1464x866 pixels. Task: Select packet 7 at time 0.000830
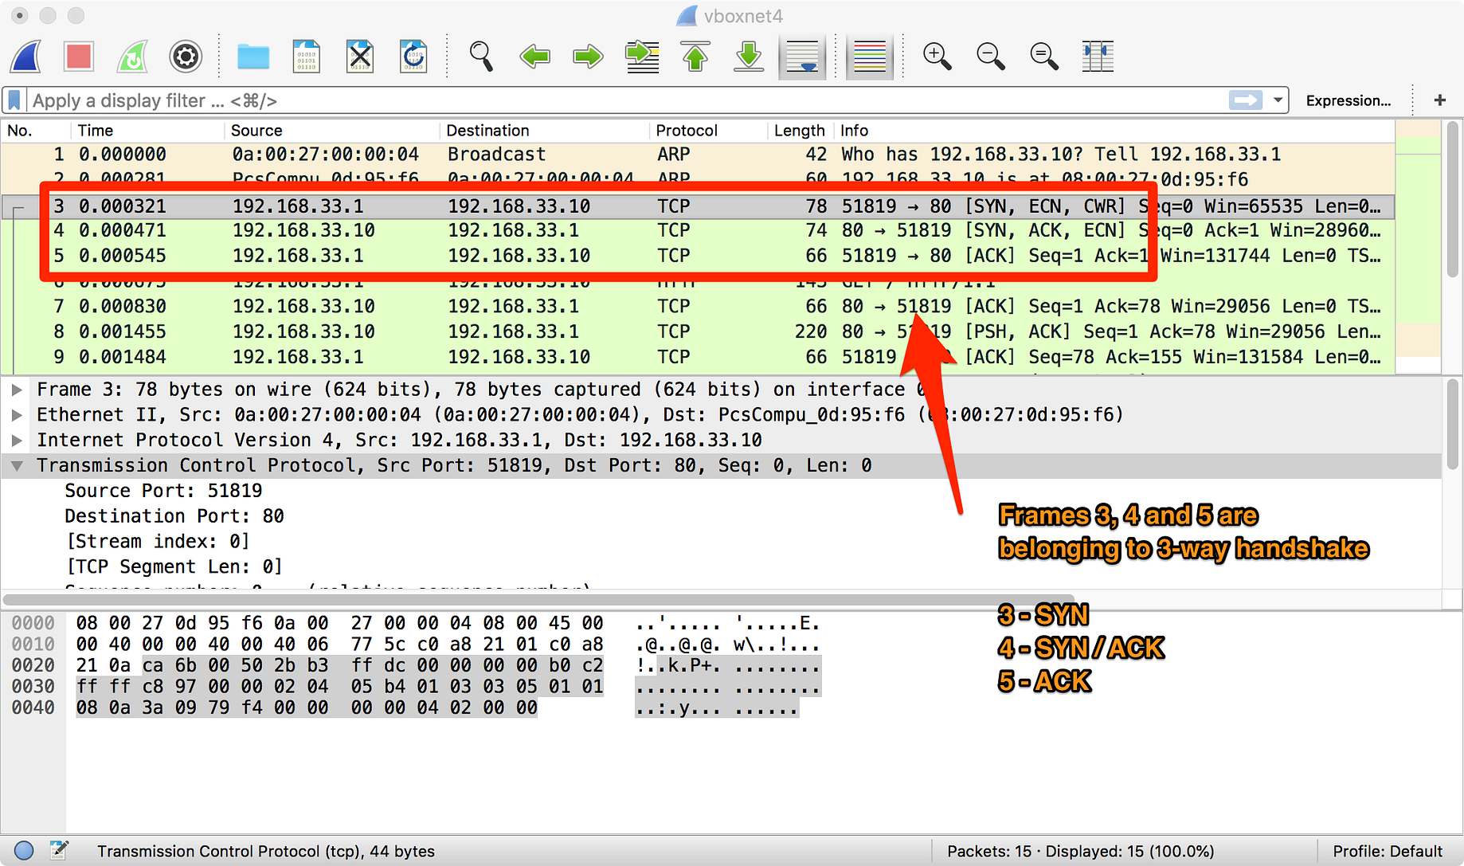coord(698,307)
